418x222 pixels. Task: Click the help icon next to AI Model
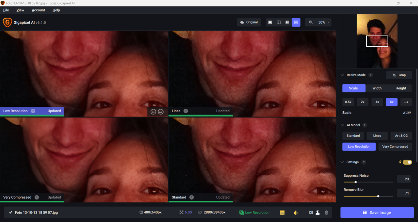pos(365,125)
